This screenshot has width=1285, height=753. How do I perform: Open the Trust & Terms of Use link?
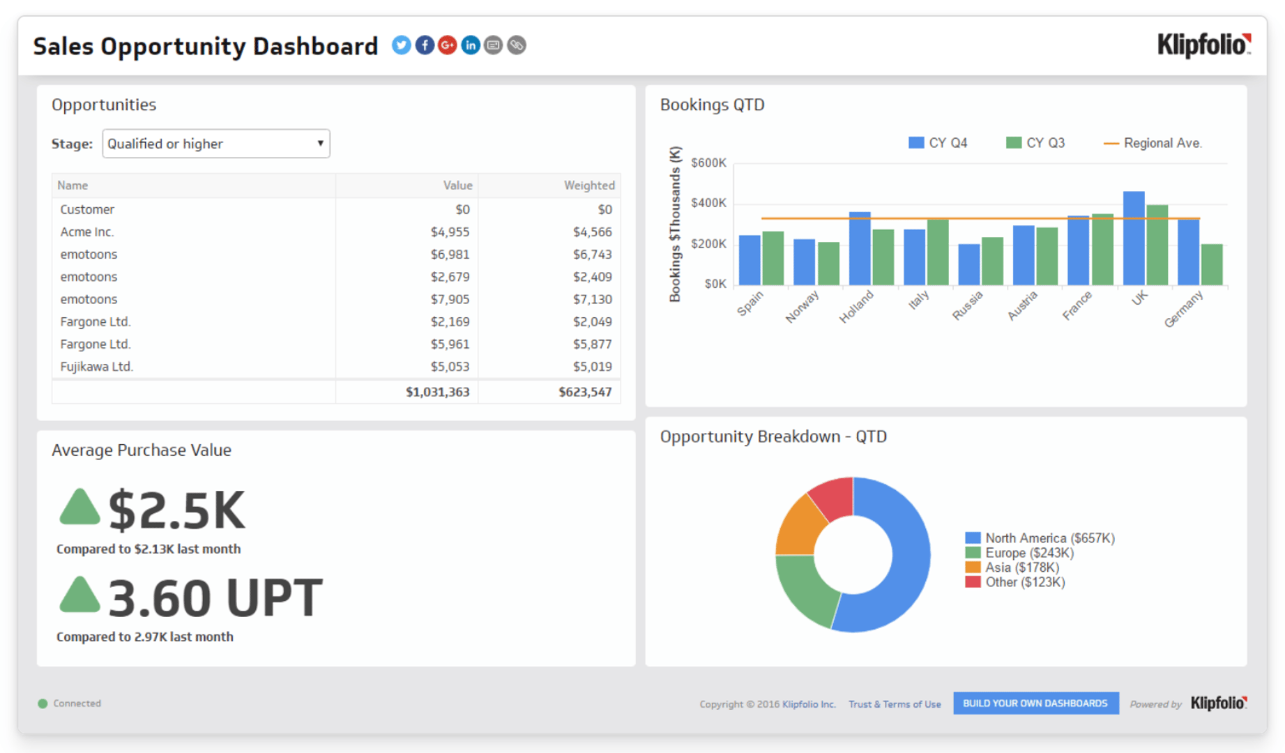click(x=895, y=704)
